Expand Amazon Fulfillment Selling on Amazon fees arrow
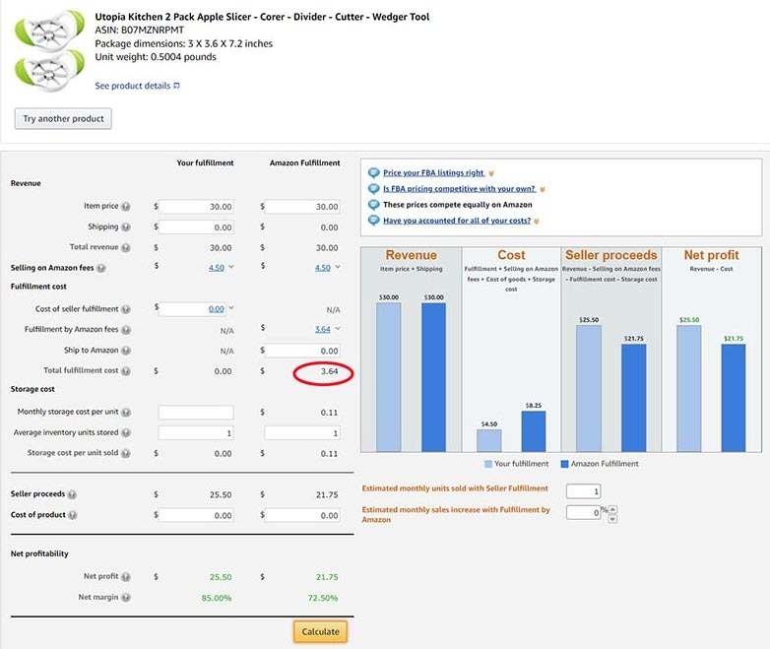 [338, 267]
